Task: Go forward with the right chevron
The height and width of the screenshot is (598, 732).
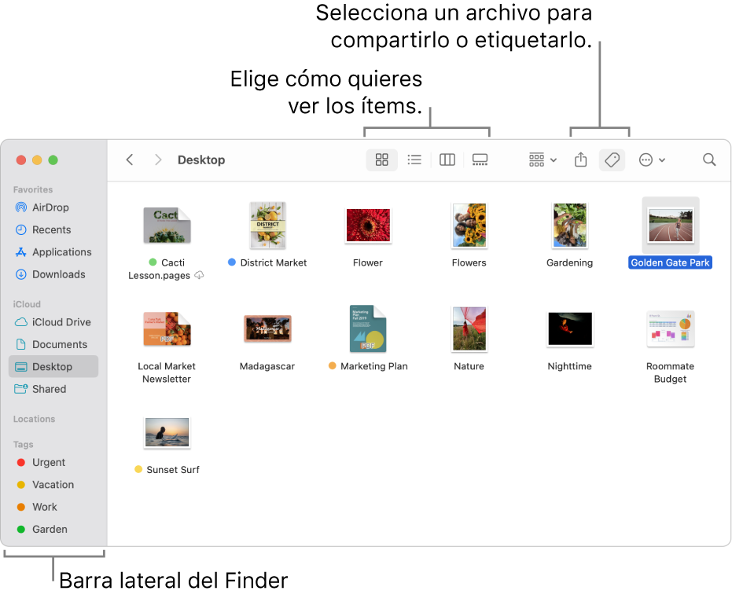Action: (158, 160)
